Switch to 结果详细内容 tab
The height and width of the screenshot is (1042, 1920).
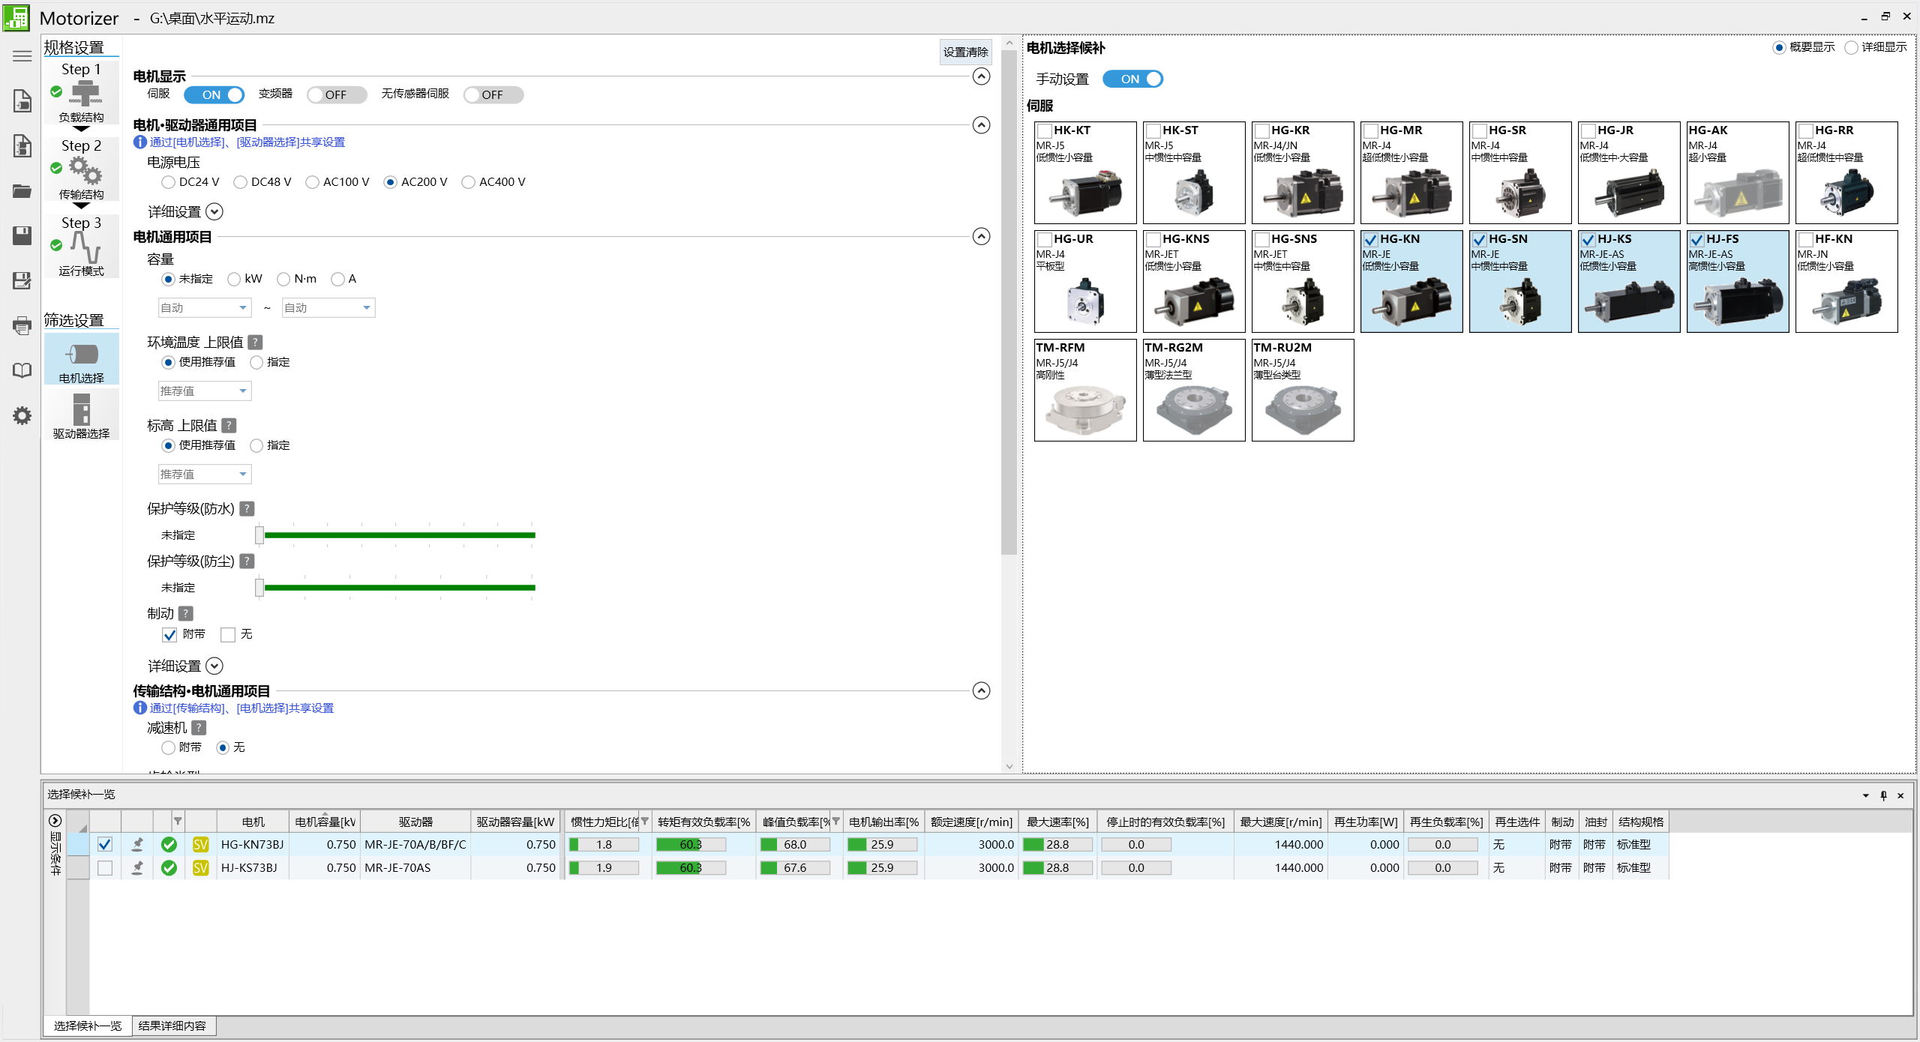(x=172, y=1026)
